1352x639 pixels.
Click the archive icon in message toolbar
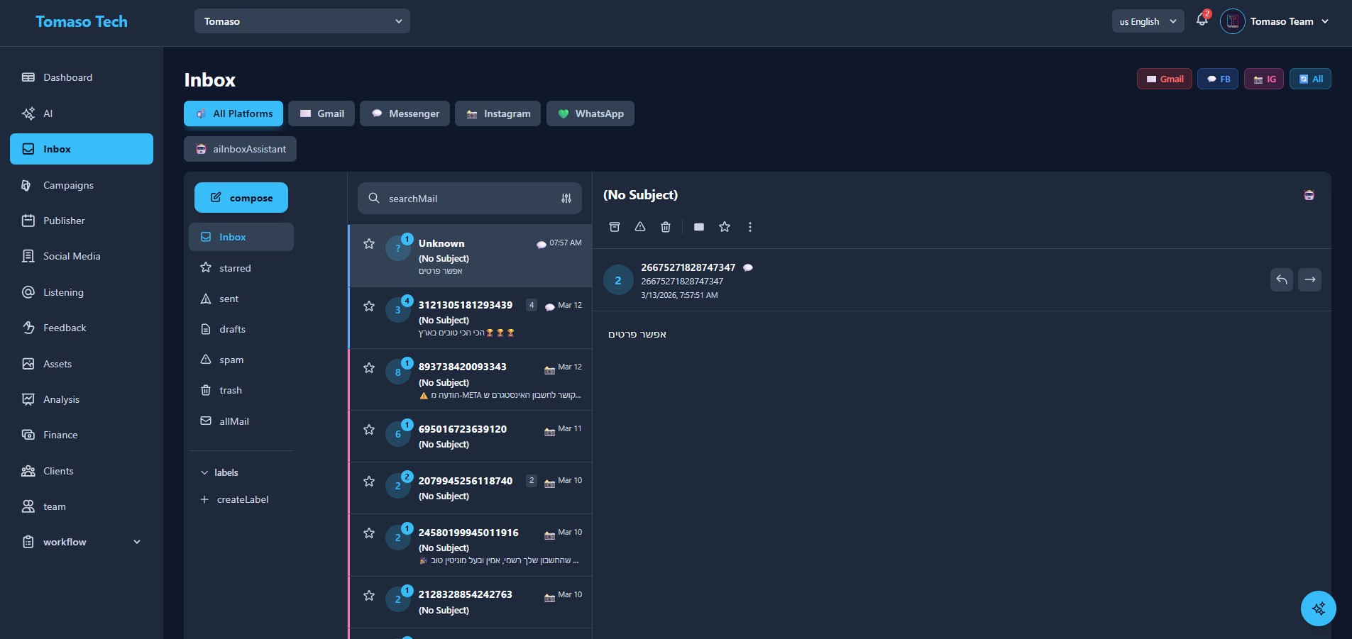coord(615,227)
